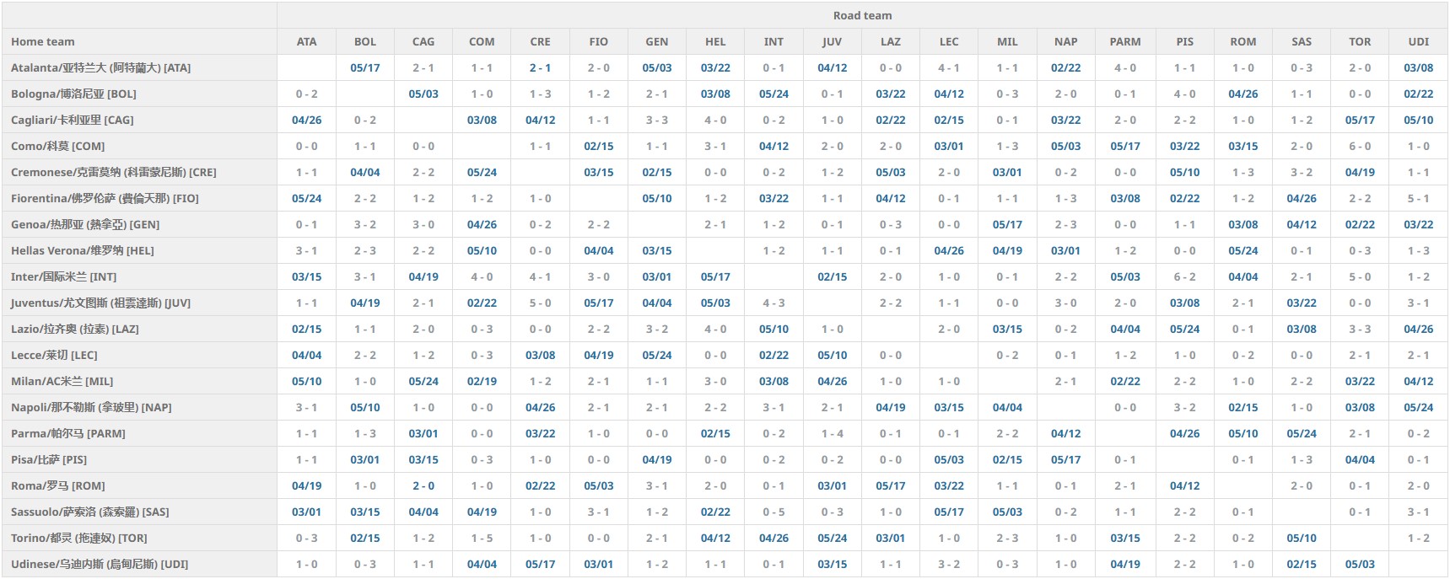Open the Napoli home vs Milan 04/04 fixture
Image resolution: width=1450 pixels, height=579 pixels.
point(1007,407)
